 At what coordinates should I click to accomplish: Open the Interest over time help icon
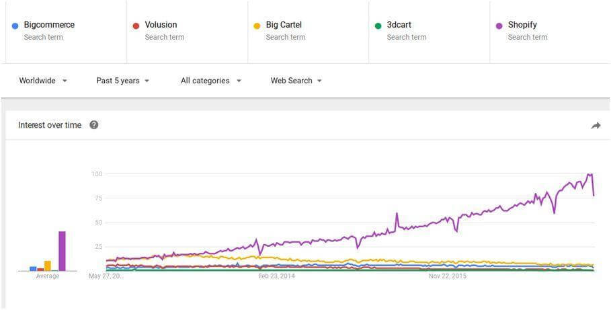coord(94,125)
